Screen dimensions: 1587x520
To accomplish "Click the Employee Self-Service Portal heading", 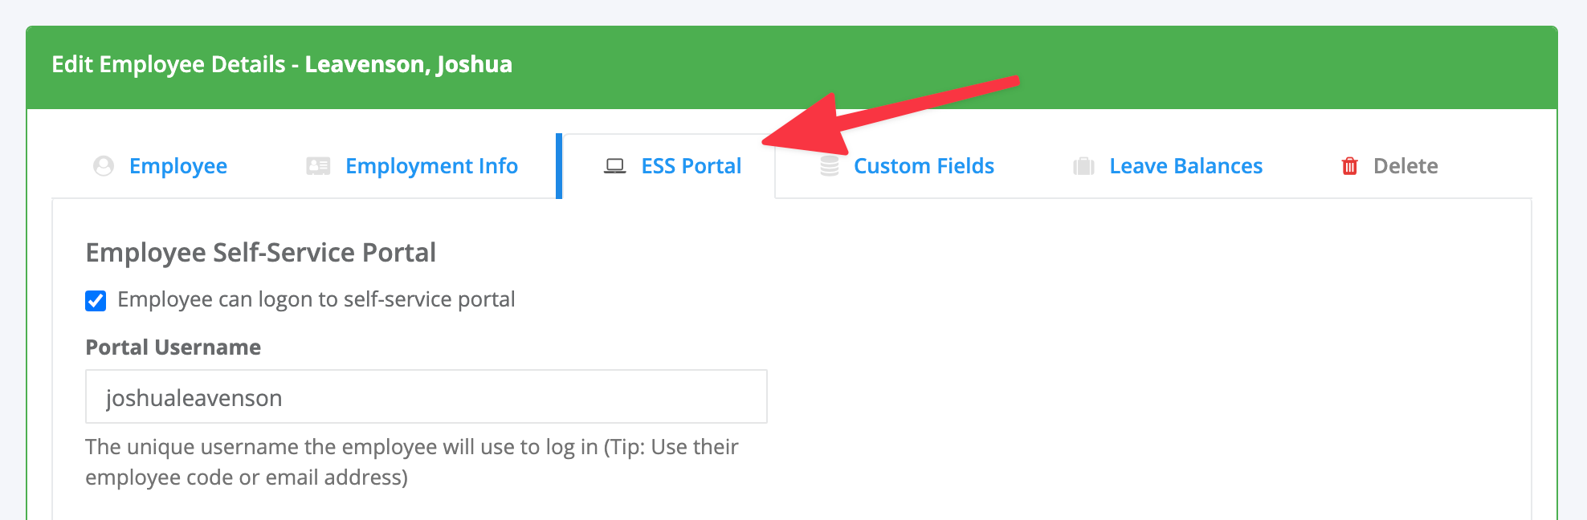I will (261, 253).
